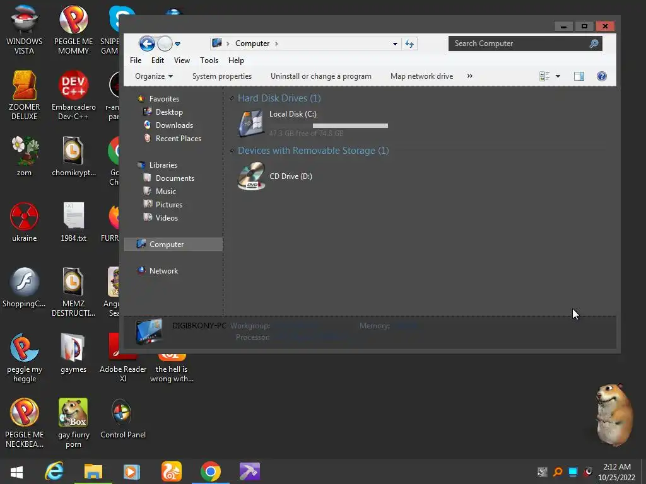This screenshot has height=484, width=646.
Task: Click the Change your view icon
Action: pos(544,76)
